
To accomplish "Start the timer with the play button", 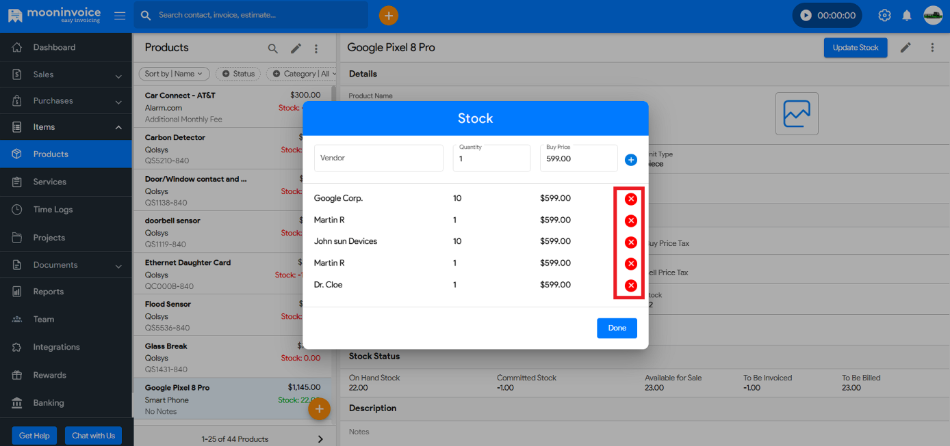I will (806, 16).
